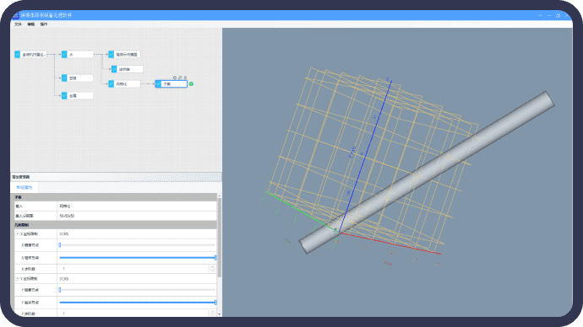The width and height of the screenshot is (583, 327).
Task: Toggle checkbox on the 坐标轴 node
Action: [x=114, y=69]
